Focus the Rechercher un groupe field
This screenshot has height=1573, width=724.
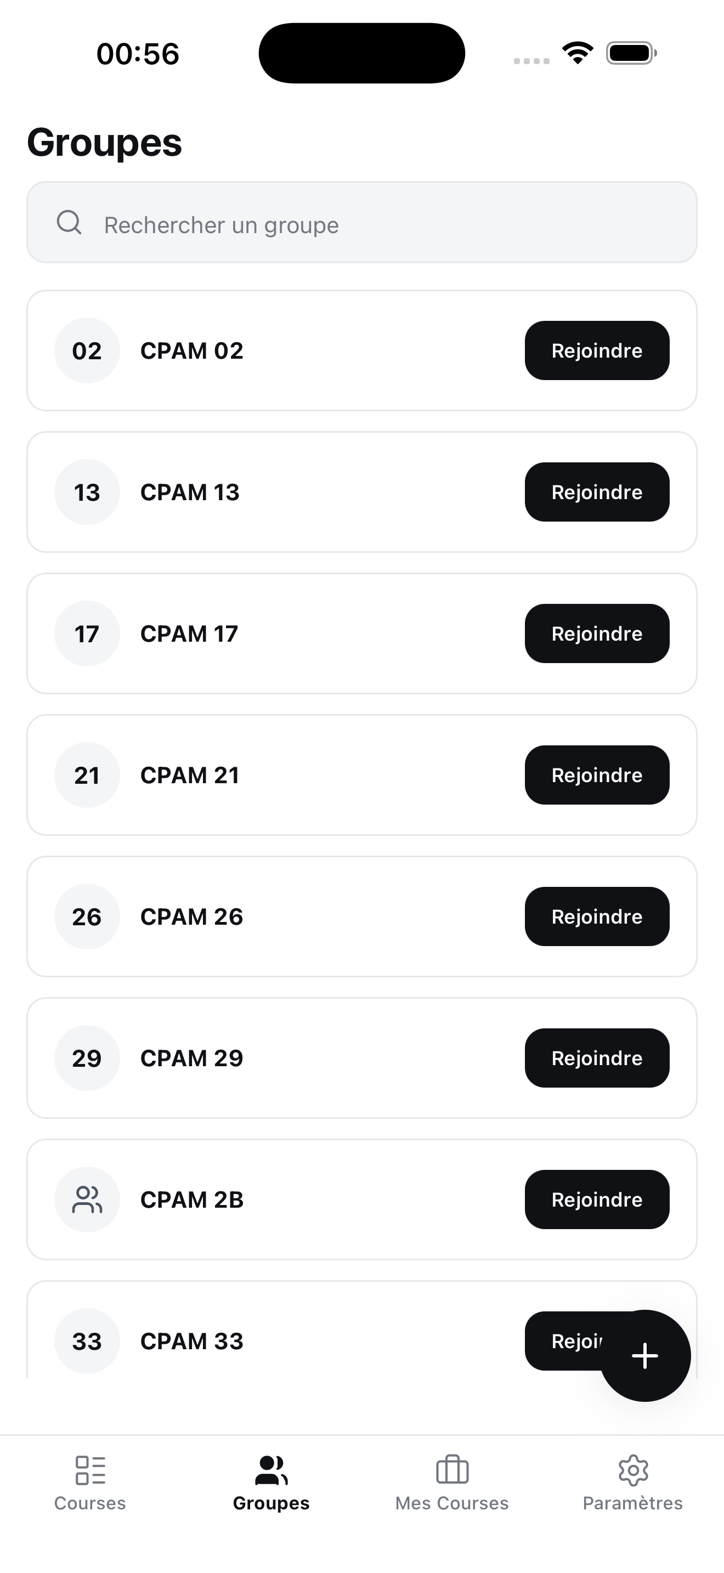(x=362, y=222)
